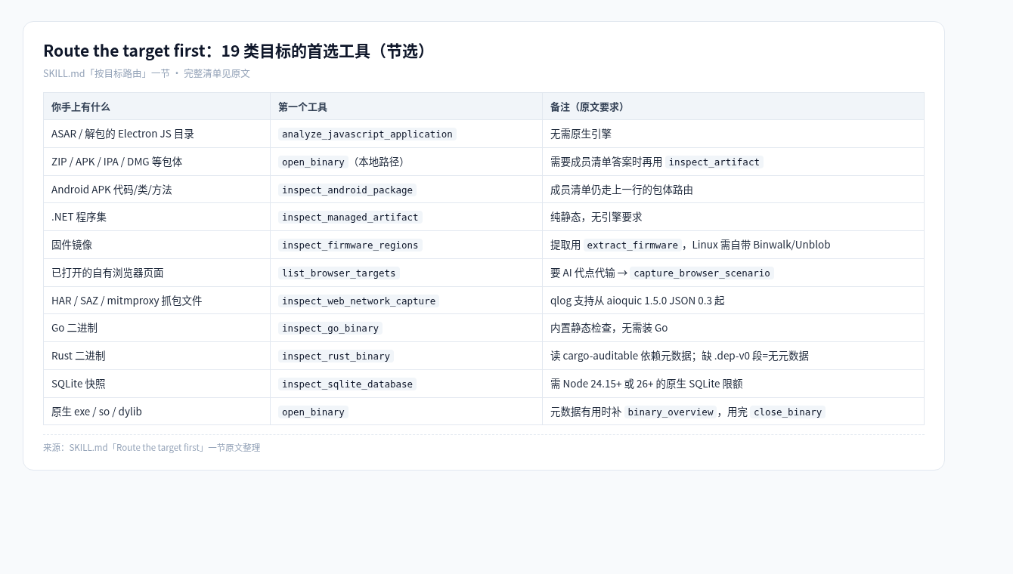Click the capture_browser_scenario code label
Image resolution: width=1013 pixels, height=574 pixels.
702,273
